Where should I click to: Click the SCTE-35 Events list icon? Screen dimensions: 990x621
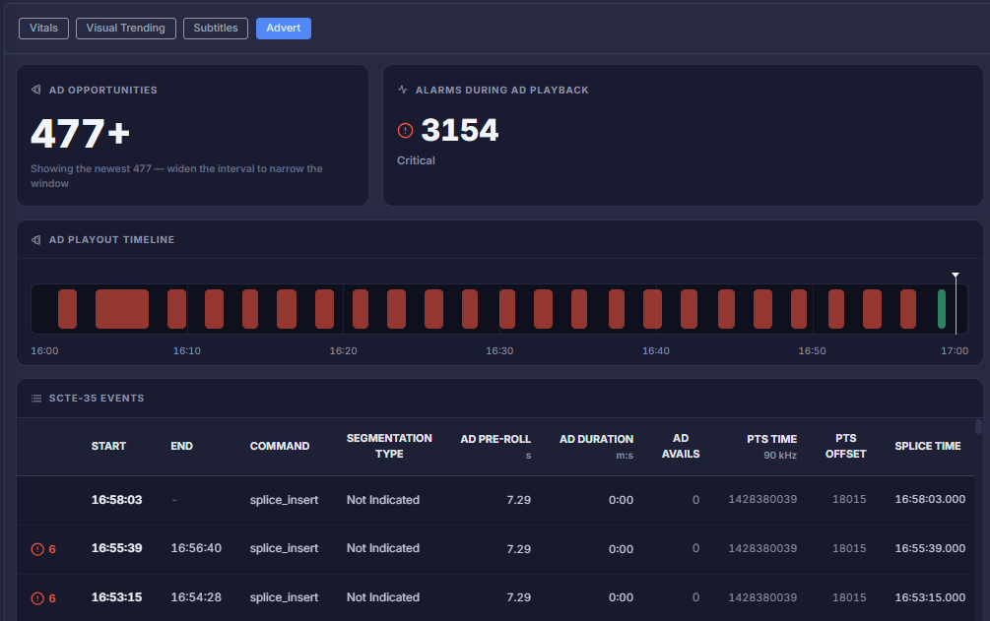[x=36, y=399]
